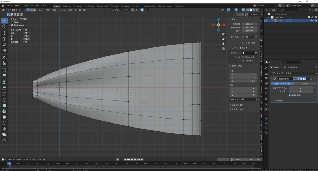Screen dimensions: 318x171
Task: Open モディファイアーを追加 dropdown
Action: click(x=294, y=73)
